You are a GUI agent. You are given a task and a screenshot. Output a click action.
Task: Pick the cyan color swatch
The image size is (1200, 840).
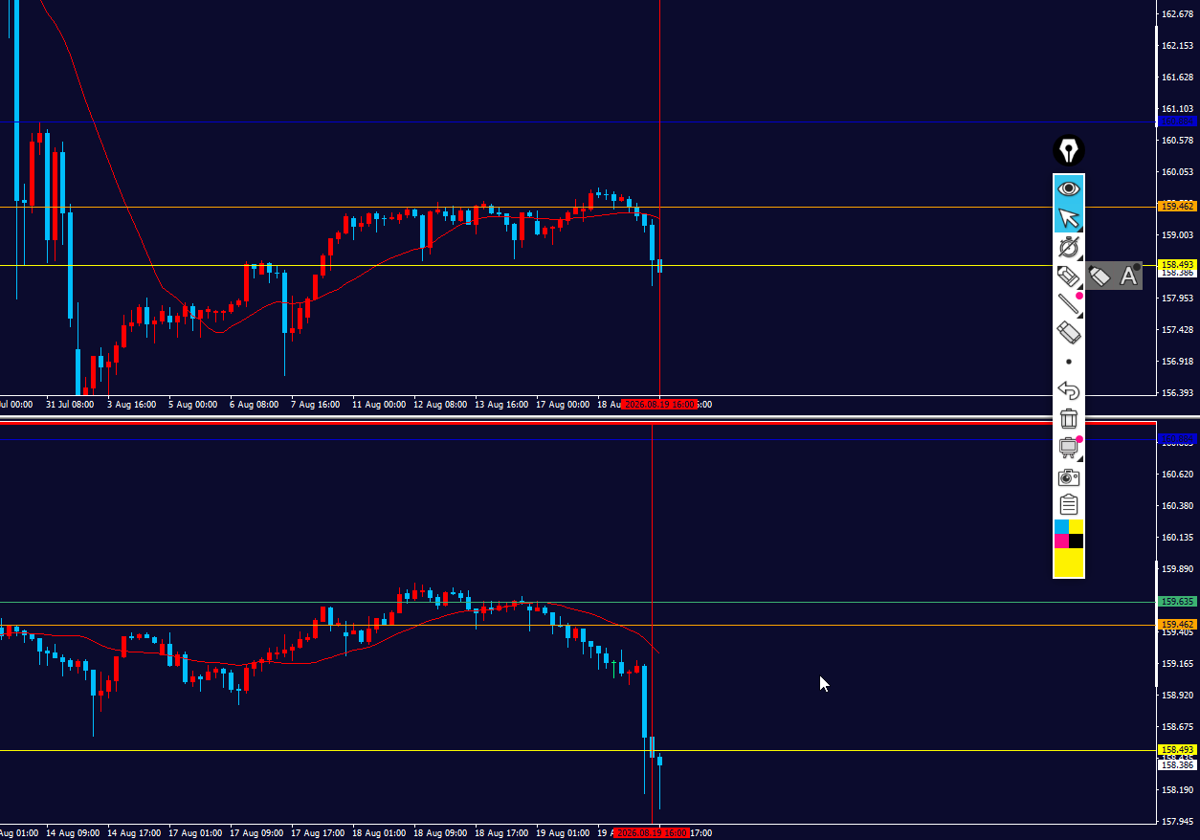[x=1061, y=527]
